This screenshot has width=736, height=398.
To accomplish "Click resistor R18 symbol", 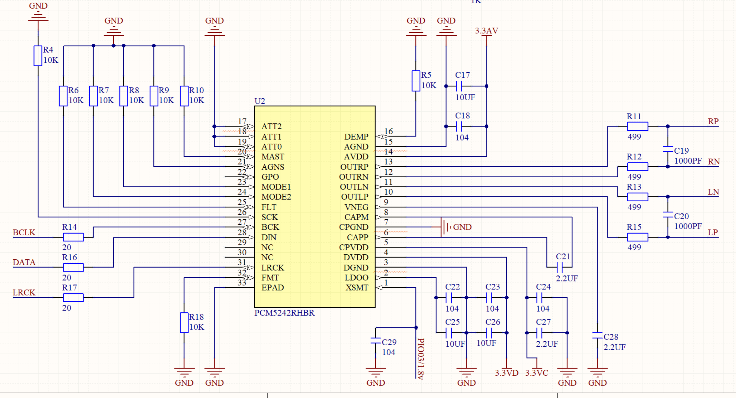I will tap(184, 323).
